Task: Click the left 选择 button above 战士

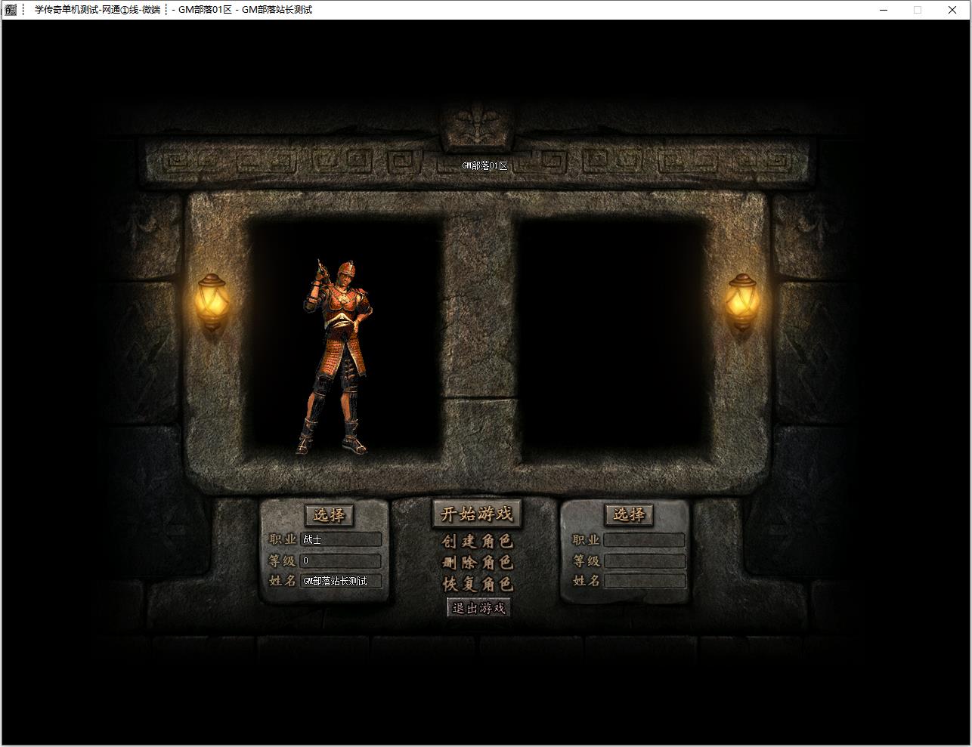Action: coord(329,515)
